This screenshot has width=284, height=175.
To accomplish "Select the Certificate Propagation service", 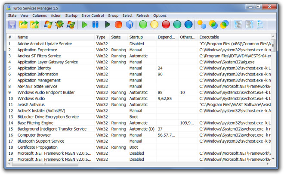I will [139, 147].
